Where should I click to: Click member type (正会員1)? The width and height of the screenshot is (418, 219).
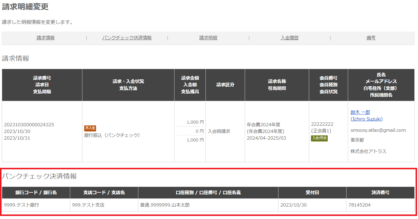(x=321, y=131)
